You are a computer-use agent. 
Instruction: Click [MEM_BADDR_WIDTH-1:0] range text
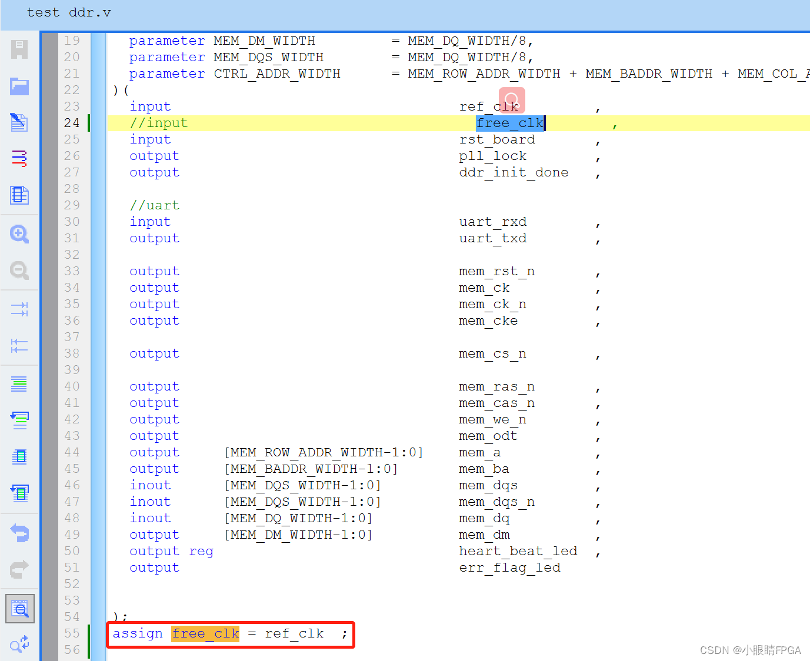coord(311,469)
